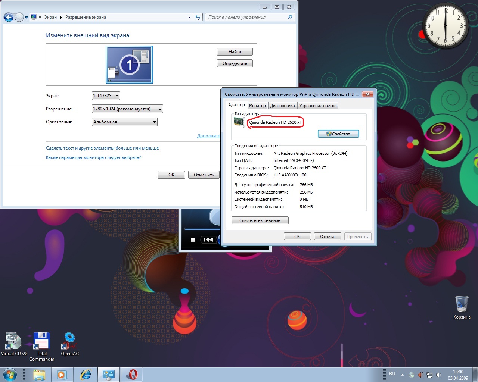Click the Windows Start orb
Viewport: 478px width, 382px height.
(x=10, y=375)
